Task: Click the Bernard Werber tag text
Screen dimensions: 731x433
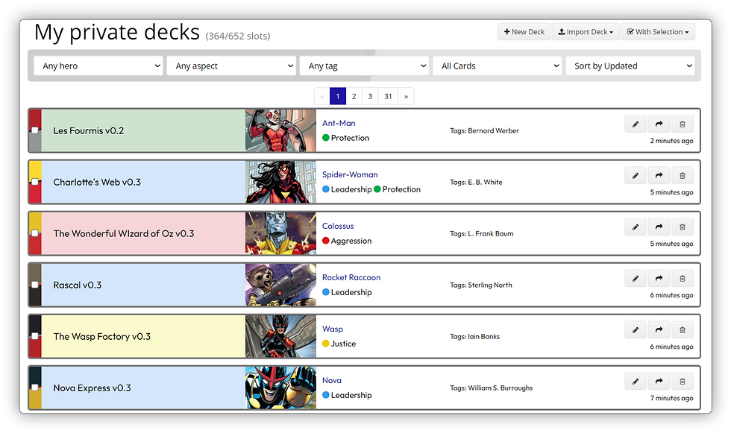Action: coord(493,131)
